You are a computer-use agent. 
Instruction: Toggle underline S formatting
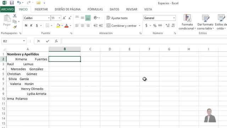click(37, 26)
